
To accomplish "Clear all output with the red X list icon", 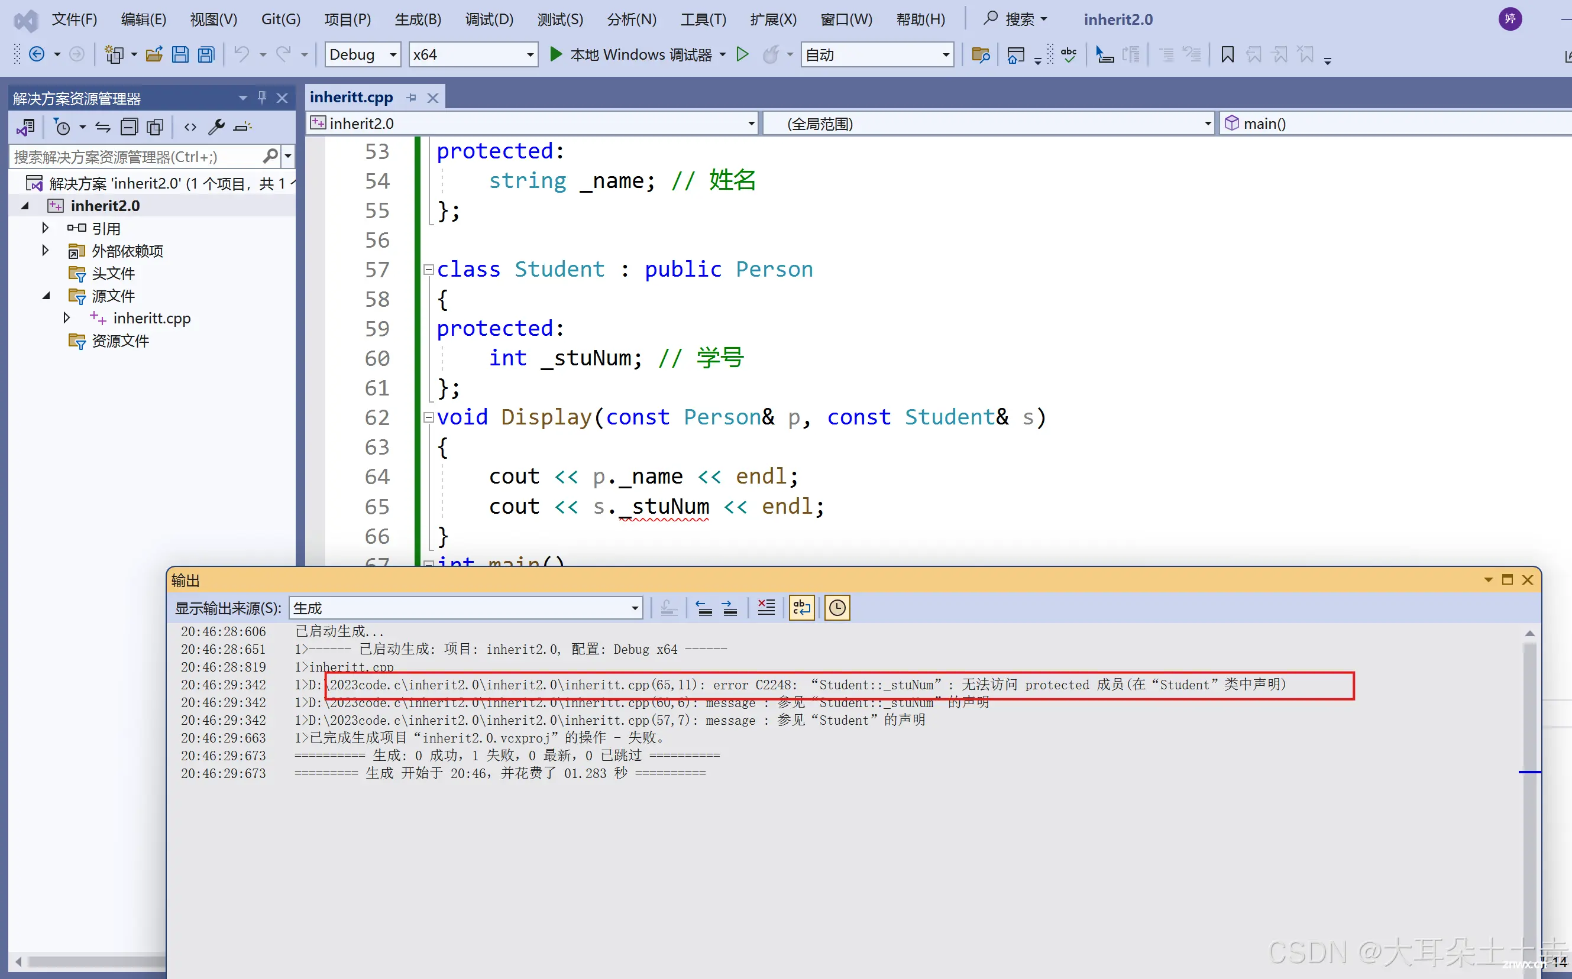I will point(766,608).
